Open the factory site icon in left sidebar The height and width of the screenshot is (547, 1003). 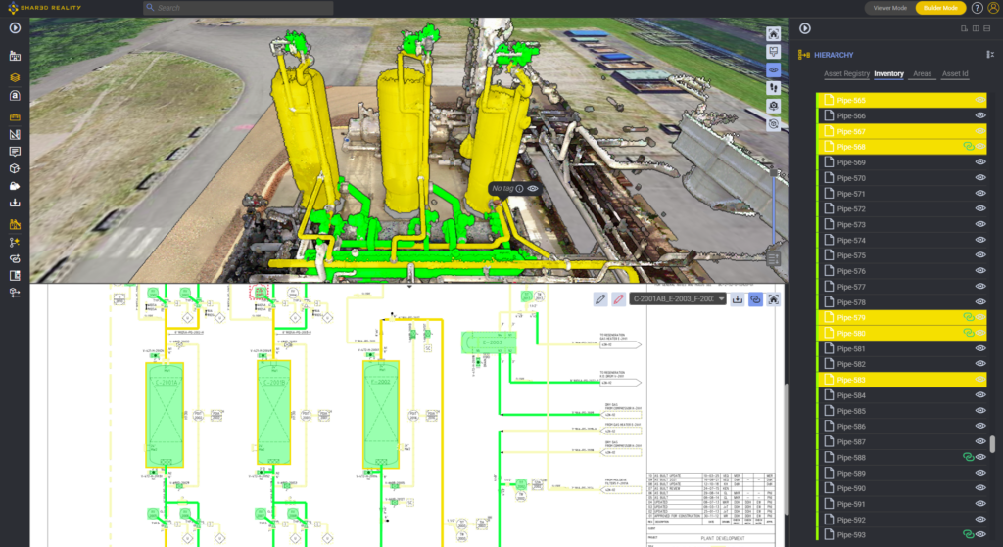pyautogui.click(x=15, y=56)
